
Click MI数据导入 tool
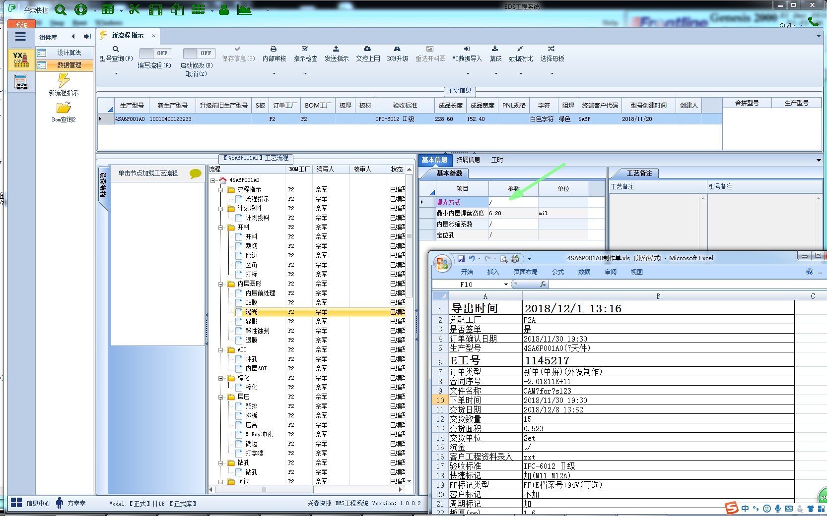pyautogui.click(x=467, y=54)
